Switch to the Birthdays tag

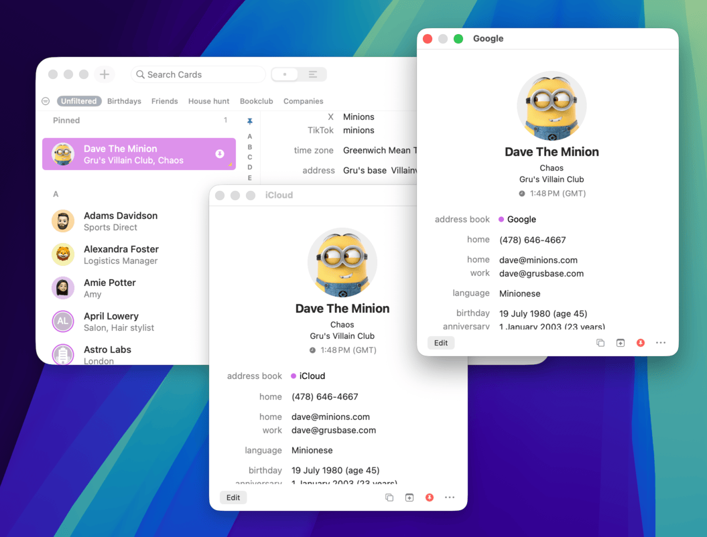point(124,100)
